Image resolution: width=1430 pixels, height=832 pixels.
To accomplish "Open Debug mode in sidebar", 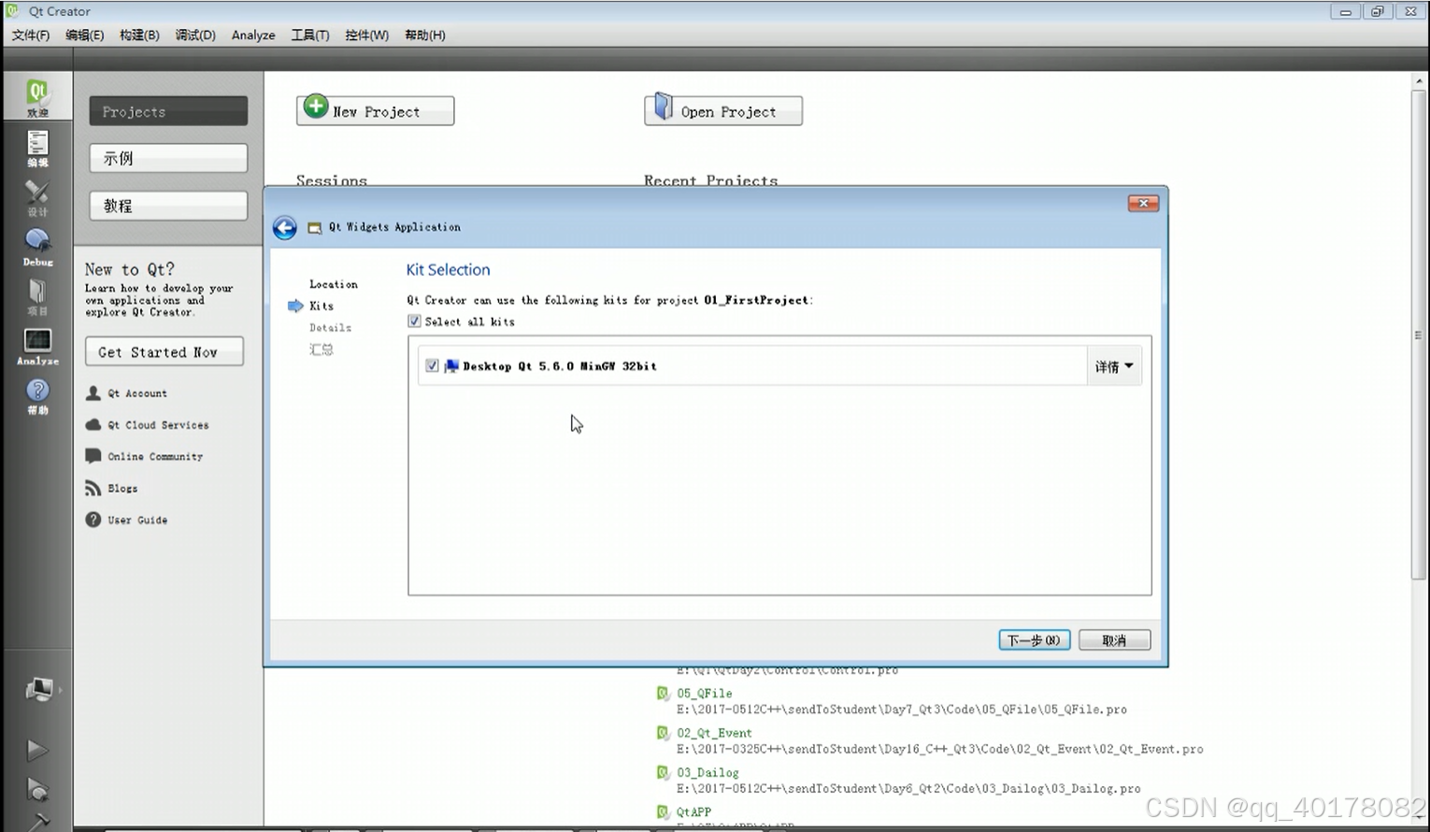I will pos(37,248).
